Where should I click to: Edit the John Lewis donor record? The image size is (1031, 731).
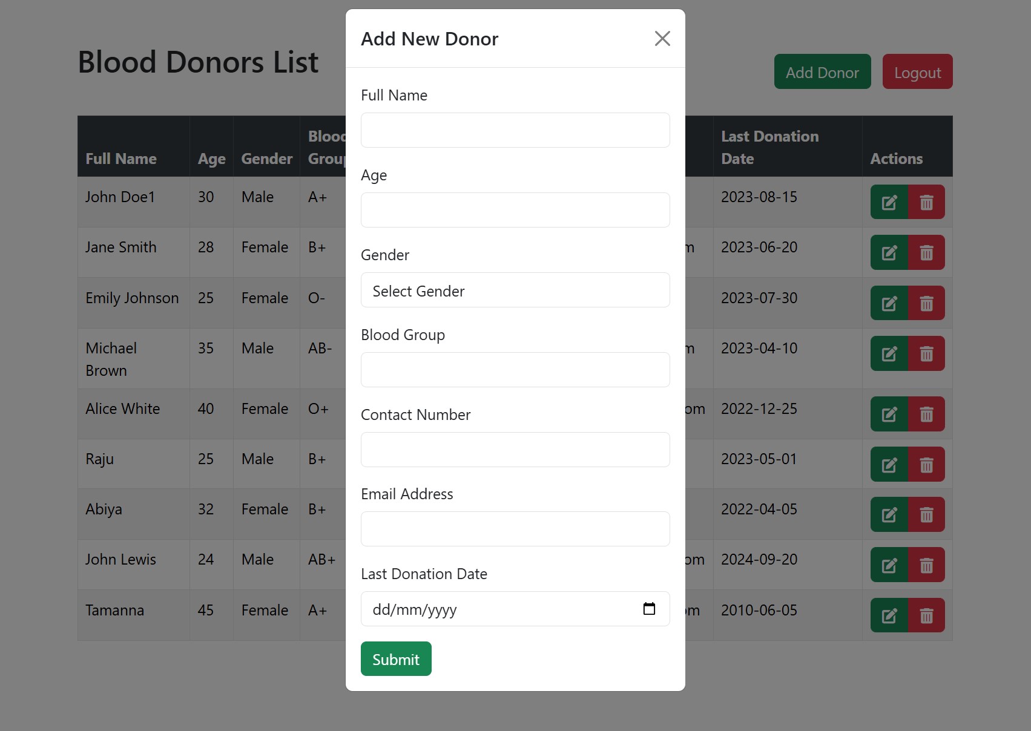point(889,565)
